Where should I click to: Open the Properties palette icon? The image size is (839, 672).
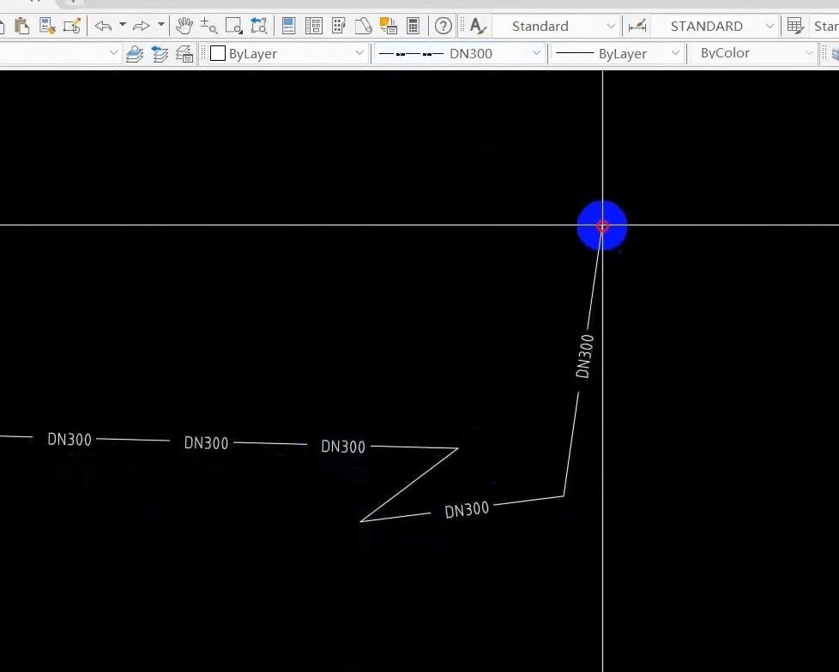coord(289,26)
